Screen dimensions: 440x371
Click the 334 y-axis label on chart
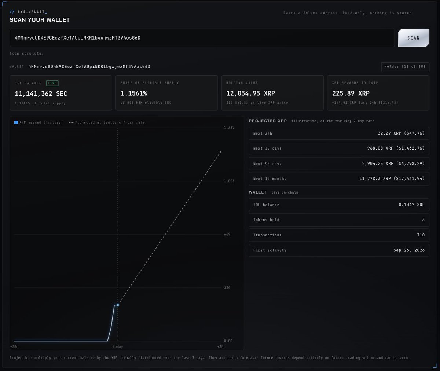pos(227,287)
